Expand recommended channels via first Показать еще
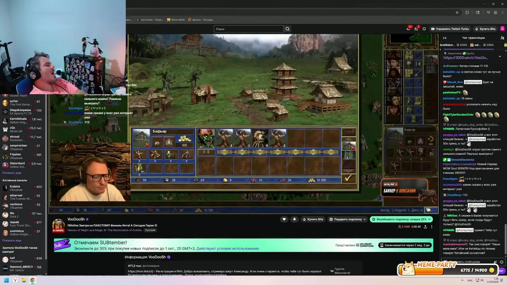The image size is (507, 285). point(12,173)
